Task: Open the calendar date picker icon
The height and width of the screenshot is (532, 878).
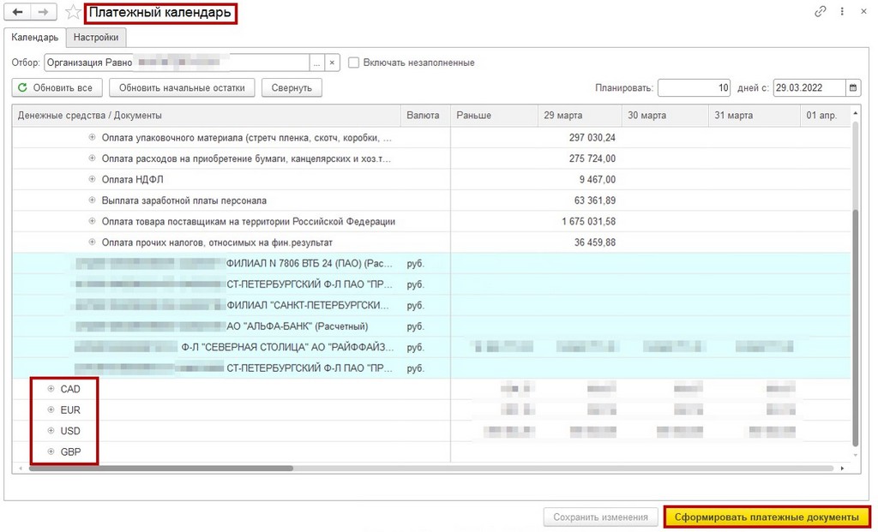Action: (x=853, y=88)
